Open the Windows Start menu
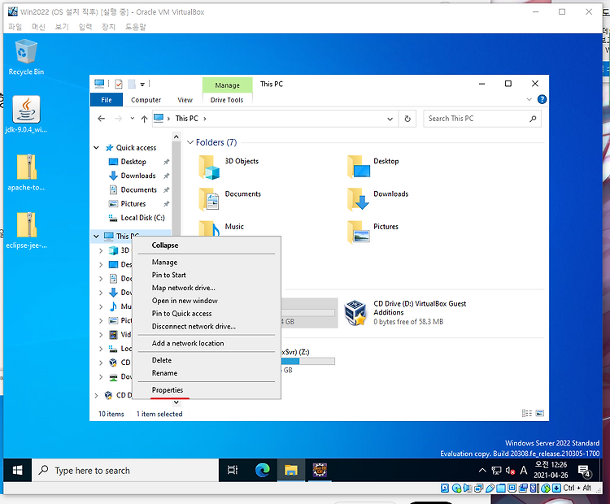Image resolution: width=610 pixels, height=504 pixels. tap(17, 471)
